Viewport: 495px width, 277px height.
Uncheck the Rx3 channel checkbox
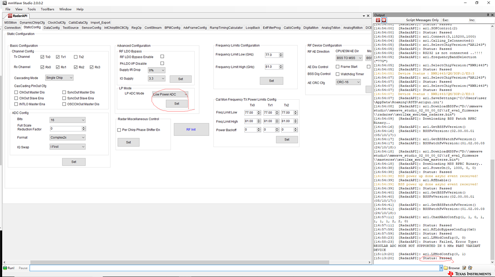[x=92, y=67]
